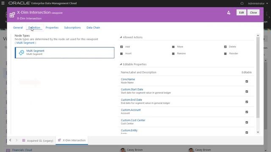
Task: Click the Name/Label and Description column header
Action: pos(138,72)
